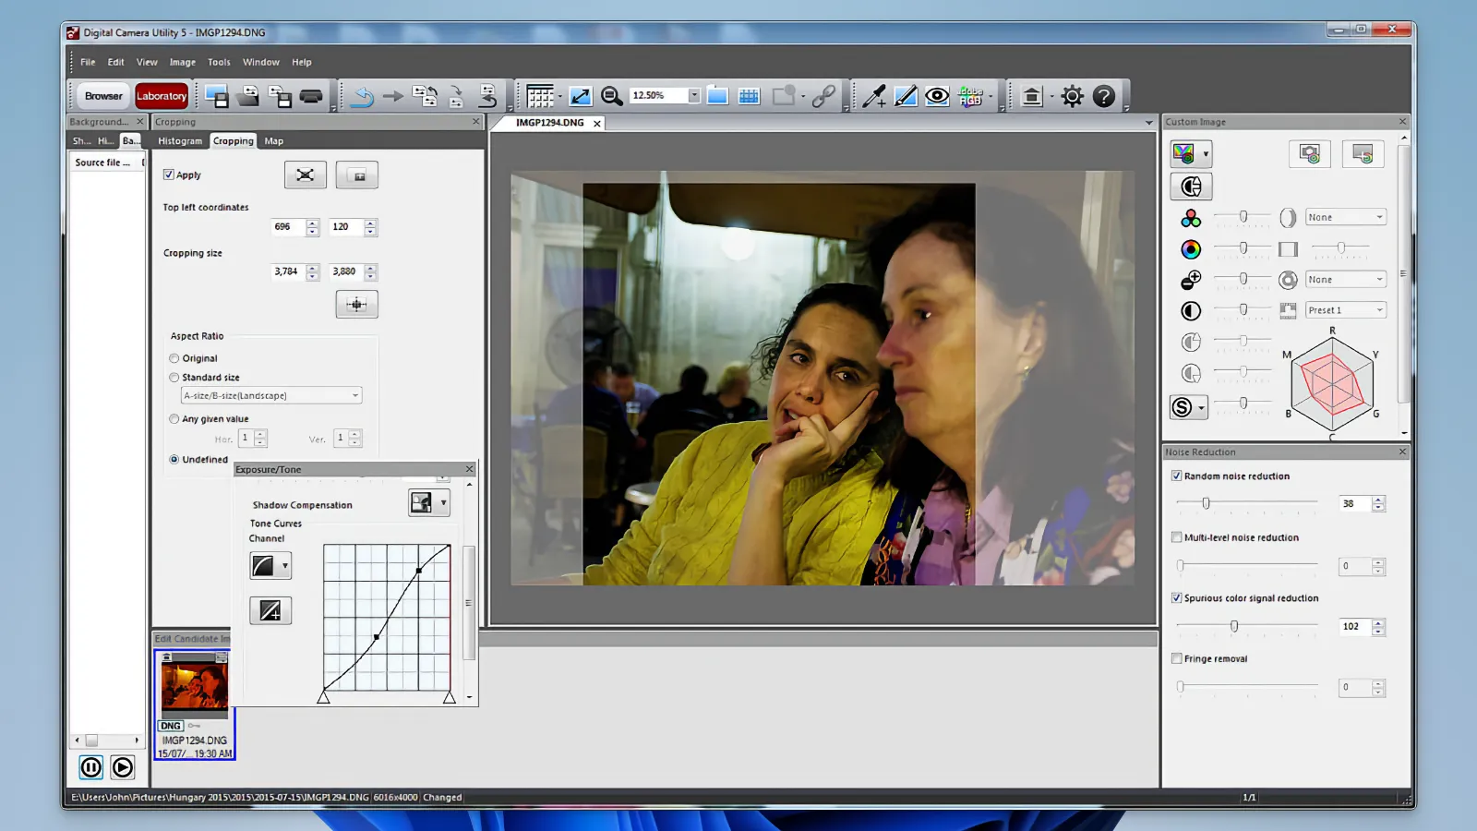1477x831 pixels.
Task: Click the rotate crop frame icon in Cropping panel
Action: pos(305,175)
